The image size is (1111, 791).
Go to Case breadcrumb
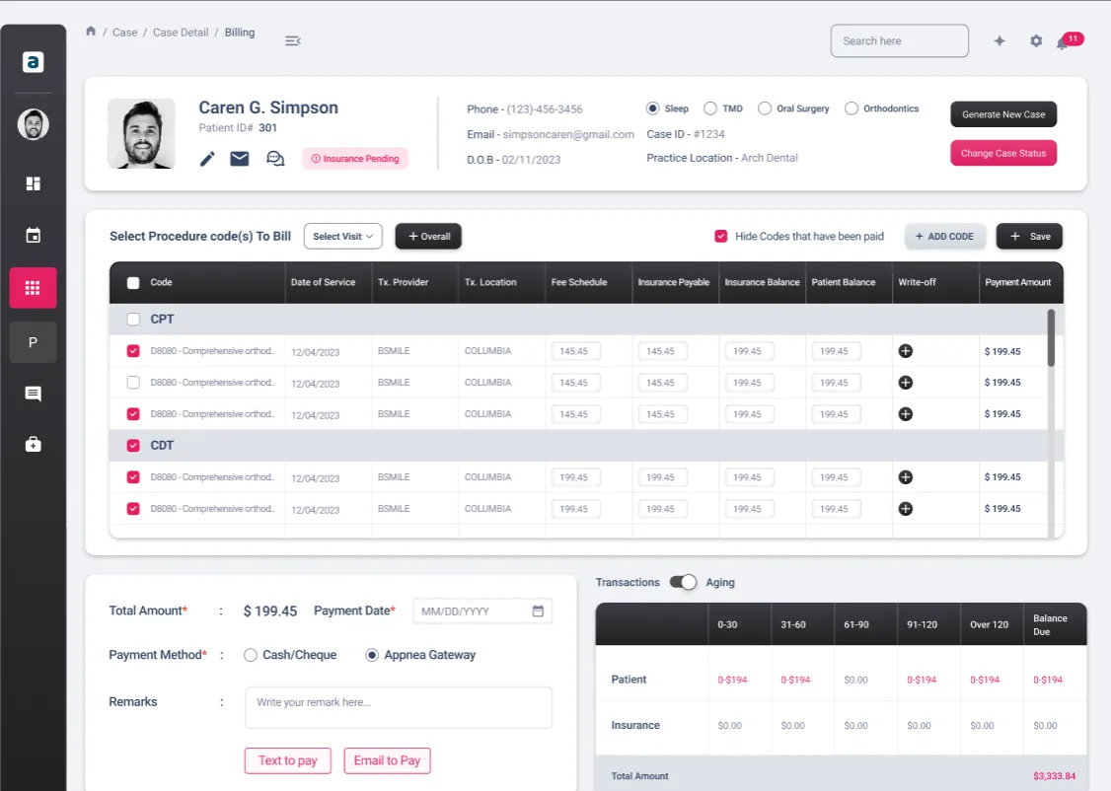(x=124, y=33)
